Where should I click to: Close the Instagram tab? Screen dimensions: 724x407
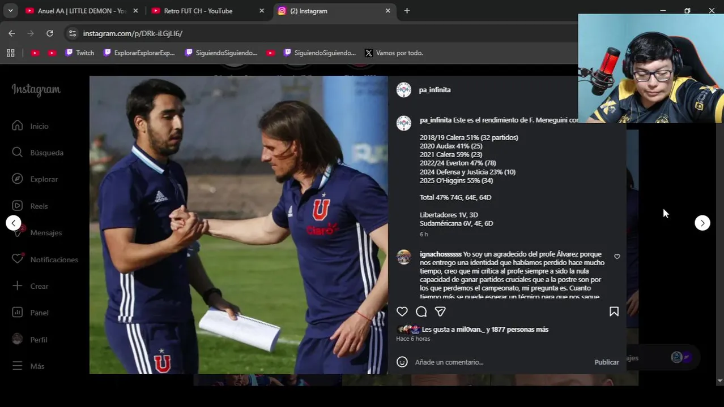(x=388, y=11)
